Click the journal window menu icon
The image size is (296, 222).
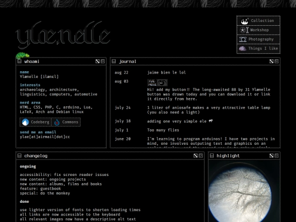pyautogui.click(x=113, y=61)
